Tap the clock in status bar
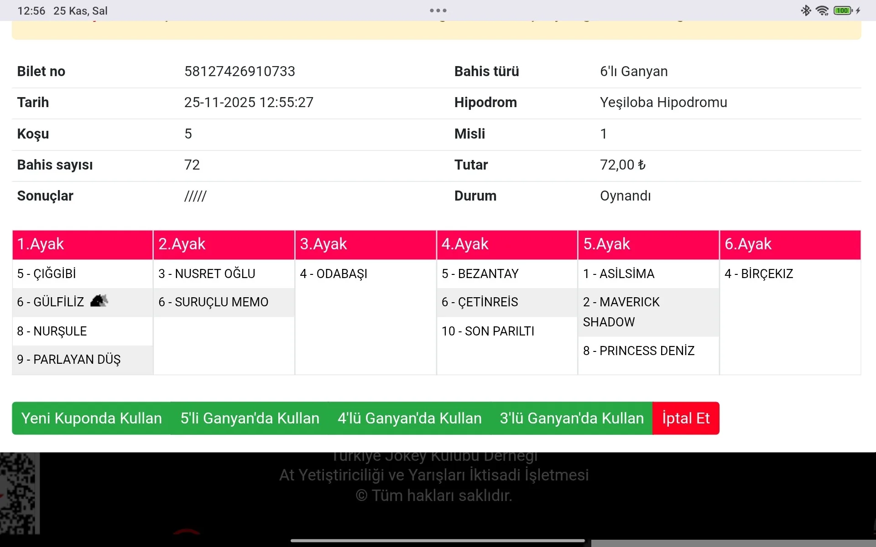 (x=31, y=11)
